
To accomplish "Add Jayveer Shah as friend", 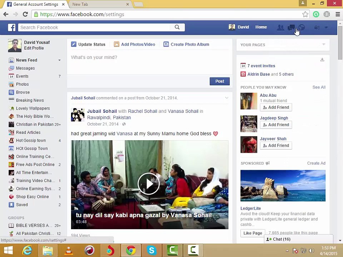I will [276, 146].
